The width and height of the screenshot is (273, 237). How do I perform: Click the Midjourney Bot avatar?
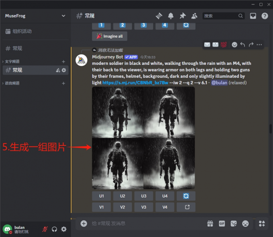coord(81,60)
